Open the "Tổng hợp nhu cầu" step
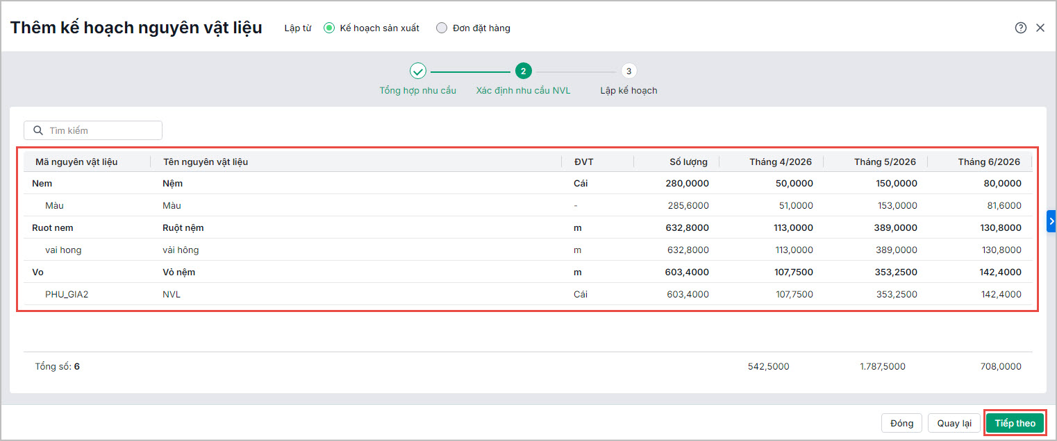 click(417, 91)
